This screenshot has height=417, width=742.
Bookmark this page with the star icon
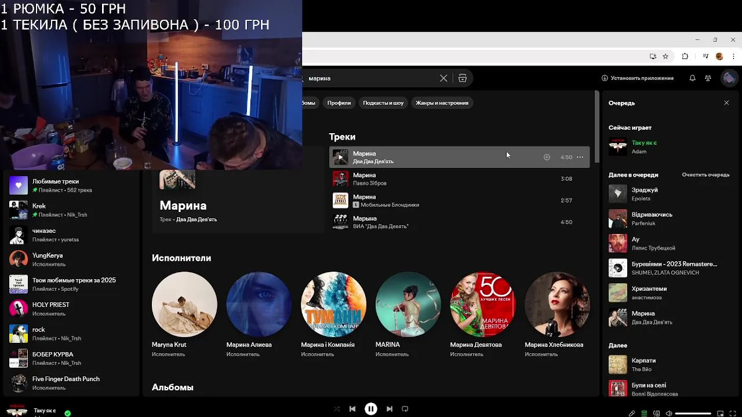pyautogui.click(x=665, y=56)
